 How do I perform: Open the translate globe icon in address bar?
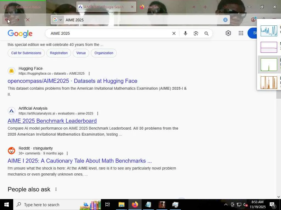(225, 20)
